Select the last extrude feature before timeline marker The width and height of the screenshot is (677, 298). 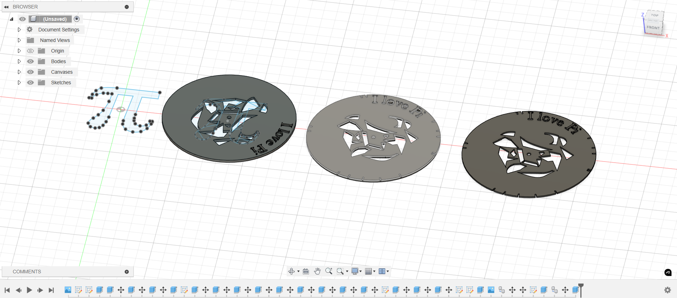coord(575,290)
